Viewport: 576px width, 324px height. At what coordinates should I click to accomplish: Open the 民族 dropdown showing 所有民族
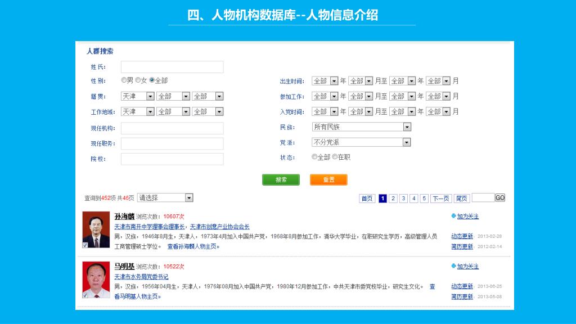point(362,127)
